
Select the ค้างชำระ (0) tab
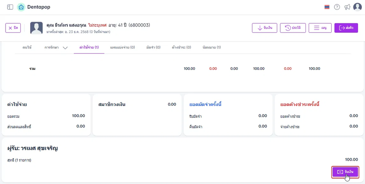[181, 47]
